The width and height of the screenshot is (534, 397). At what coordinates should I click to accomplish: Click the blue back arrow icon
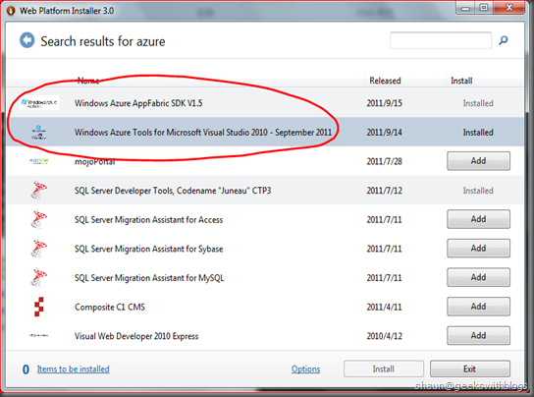click(x=27, y=40)
